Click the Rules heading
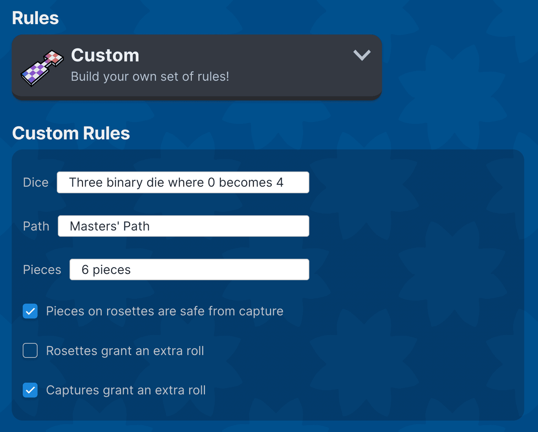 [35, 18]
